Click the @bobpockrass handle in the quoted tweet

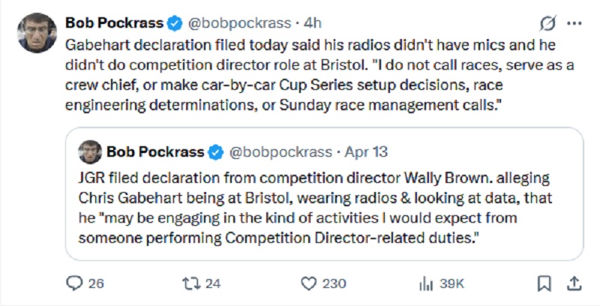pos(279,151)
